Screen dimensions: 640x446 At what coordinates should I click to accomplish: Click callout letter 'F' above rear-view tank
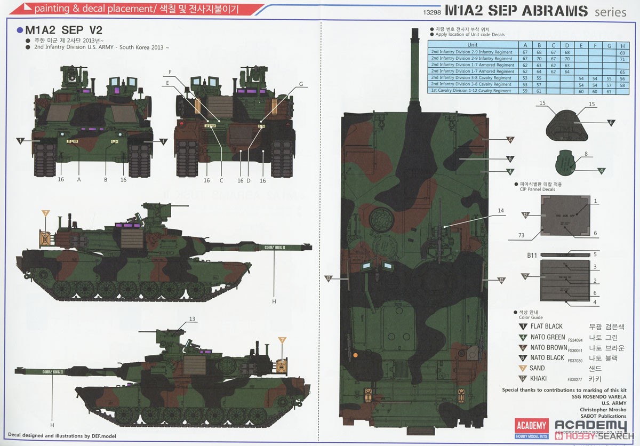pos(170,72)
